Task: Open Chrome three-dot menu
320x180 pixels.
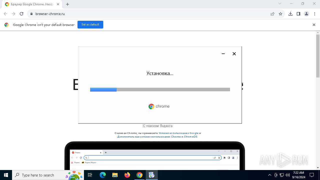Action: pos(314,14)
